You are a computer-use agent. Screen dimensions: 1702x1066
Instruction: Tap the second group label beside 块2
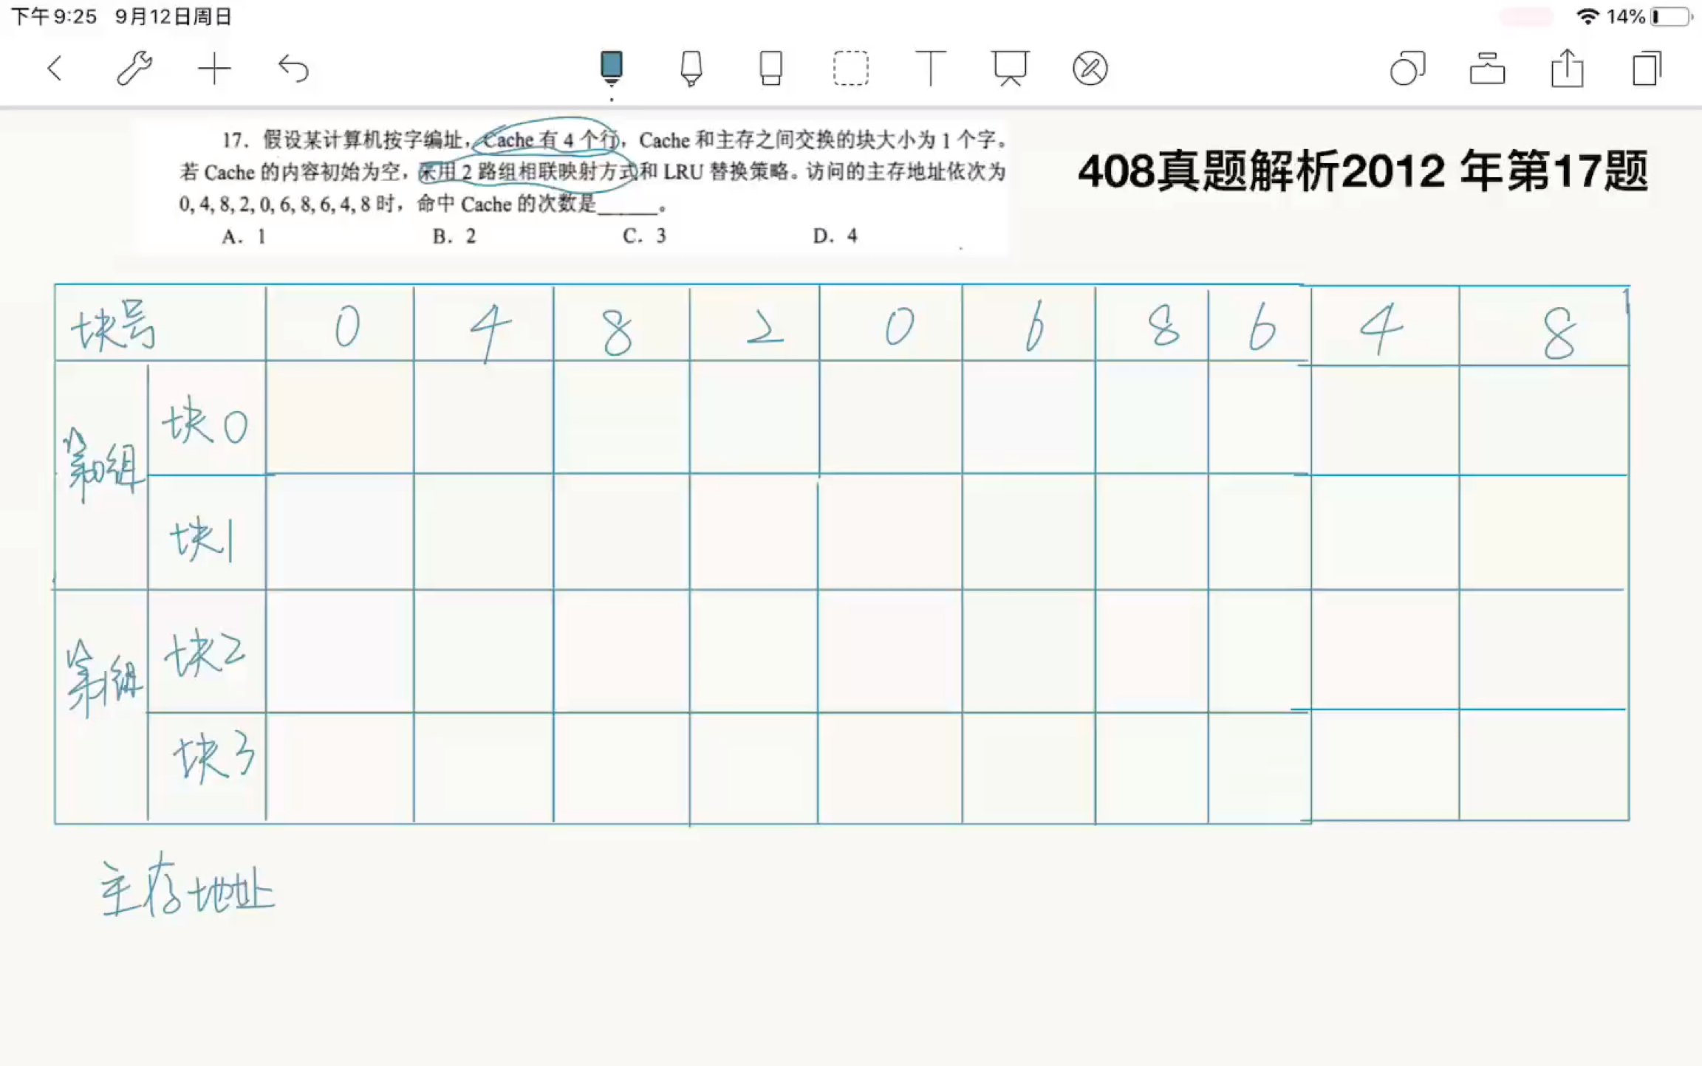(103, 678)
